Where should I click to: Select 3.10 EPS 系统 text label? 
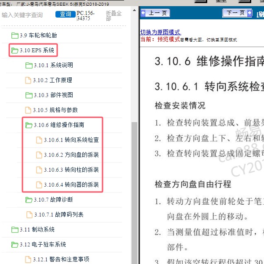tap(37, 51)
